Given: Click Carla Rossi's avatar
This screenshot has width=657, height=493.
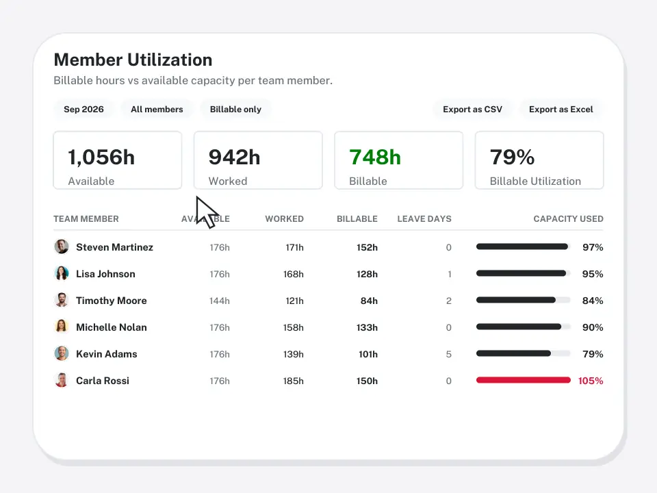Looking at the screenshot, I should (x=62, y=380).
